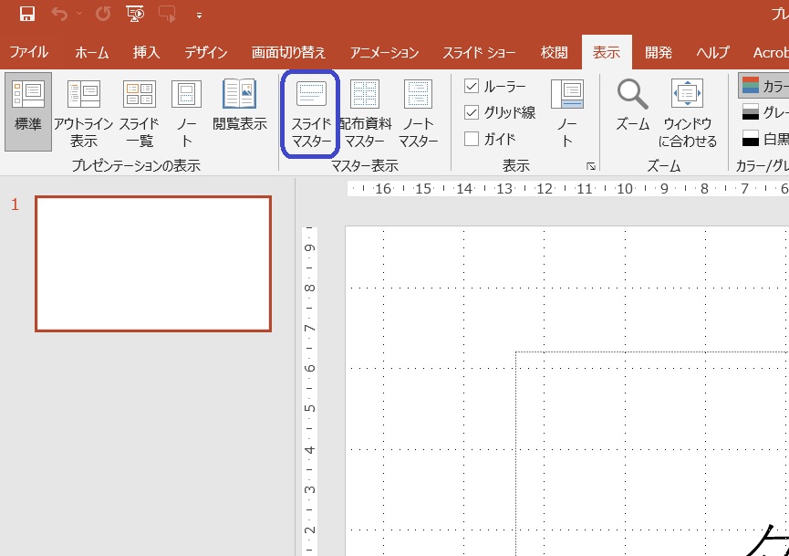Select グレースケール mode
The height and width of the screenshot is (556, 789).
[x=765, y=111]
